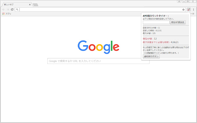This screenshot has width=197, height=123.
Task: Click the AP回復カウントタイマー heading
Action: point(156,16)
